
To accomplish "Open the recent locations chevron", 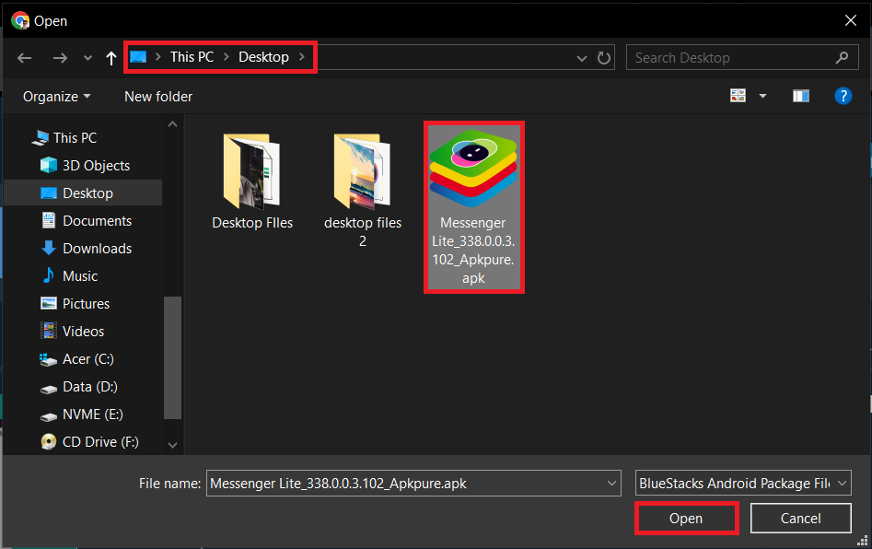I will click(87, 57).
